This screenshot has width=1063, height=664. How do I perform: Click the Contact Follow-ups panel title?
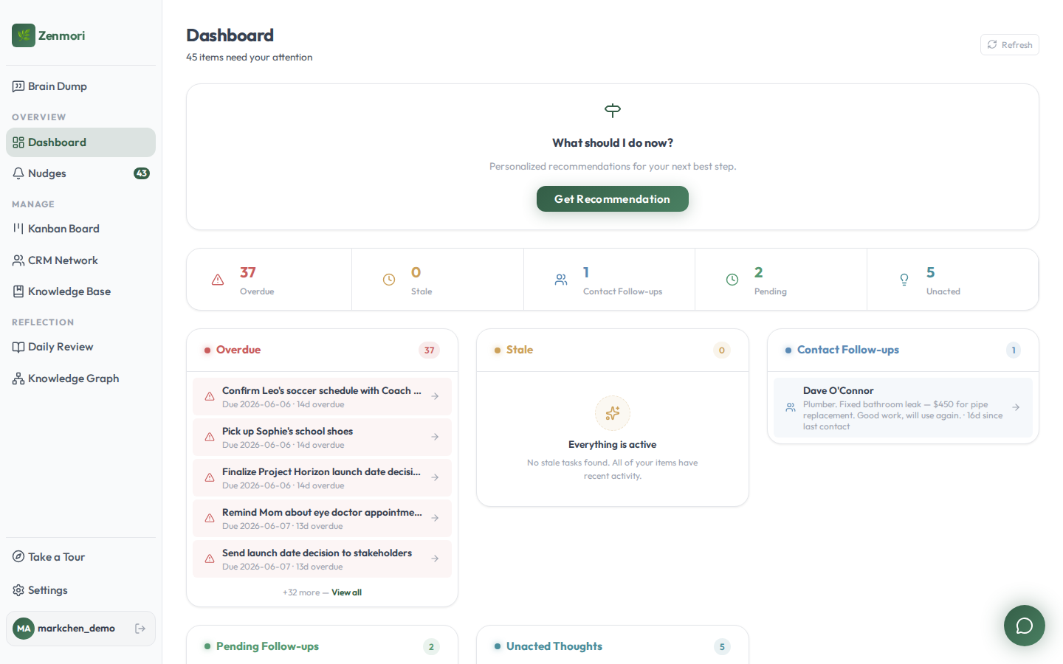tap(848, 350)
